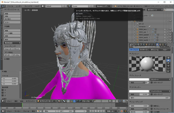Viewport: 174px width, 113px height.
Task: Select the scale manipulator icon
Action: [x=79, y=101]
